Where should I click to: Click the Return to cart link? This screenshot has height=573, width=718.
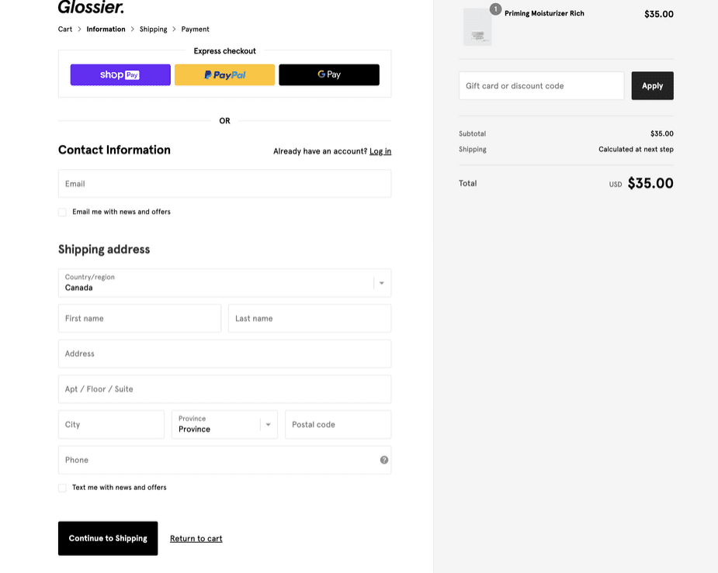tap(196, 539)
